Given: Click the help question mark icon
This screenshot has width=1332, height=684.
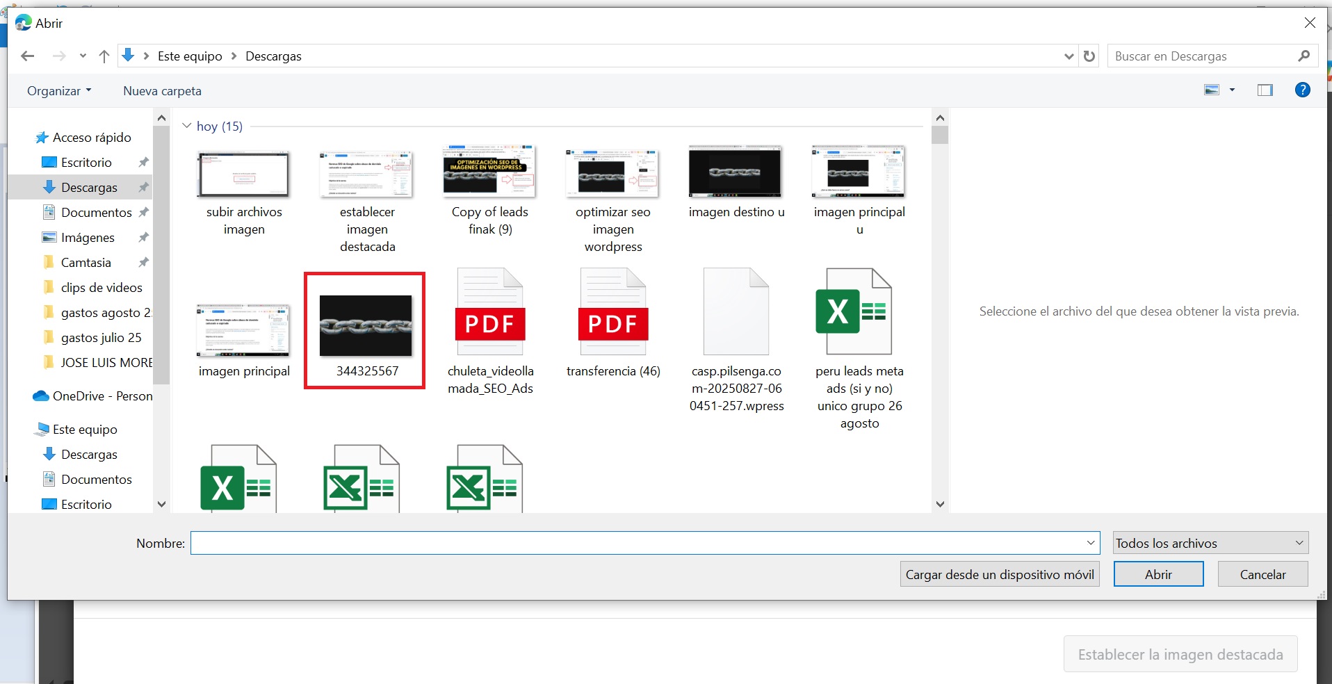Looking at the screenshot, I should tap(1302, 90).
